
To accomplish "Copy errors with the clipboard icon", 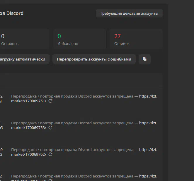I will tap(144, 59).
